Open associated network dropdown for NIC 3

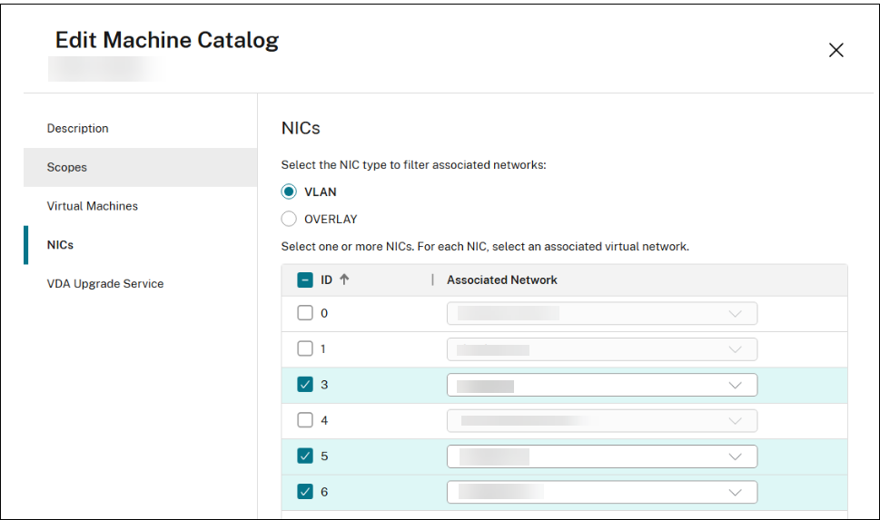click(601, 385)
